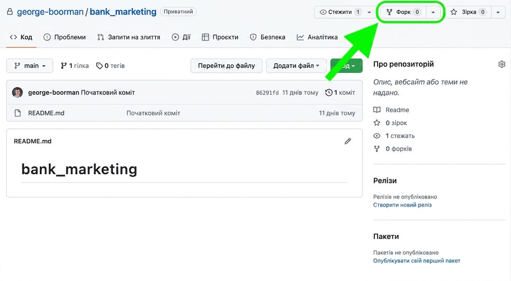Open the README.md file in file list
The image size is (511, 281).
point(46,113)
